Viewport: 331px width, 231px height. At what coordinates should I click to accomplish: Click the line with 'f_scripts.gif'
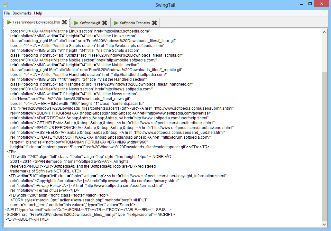(97, 55)
